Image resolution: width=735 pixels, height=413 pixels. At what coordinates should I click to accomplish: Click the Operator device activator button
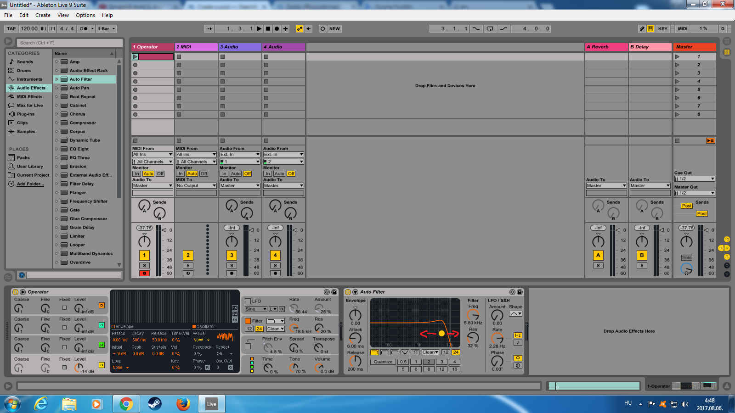point(15,292)
